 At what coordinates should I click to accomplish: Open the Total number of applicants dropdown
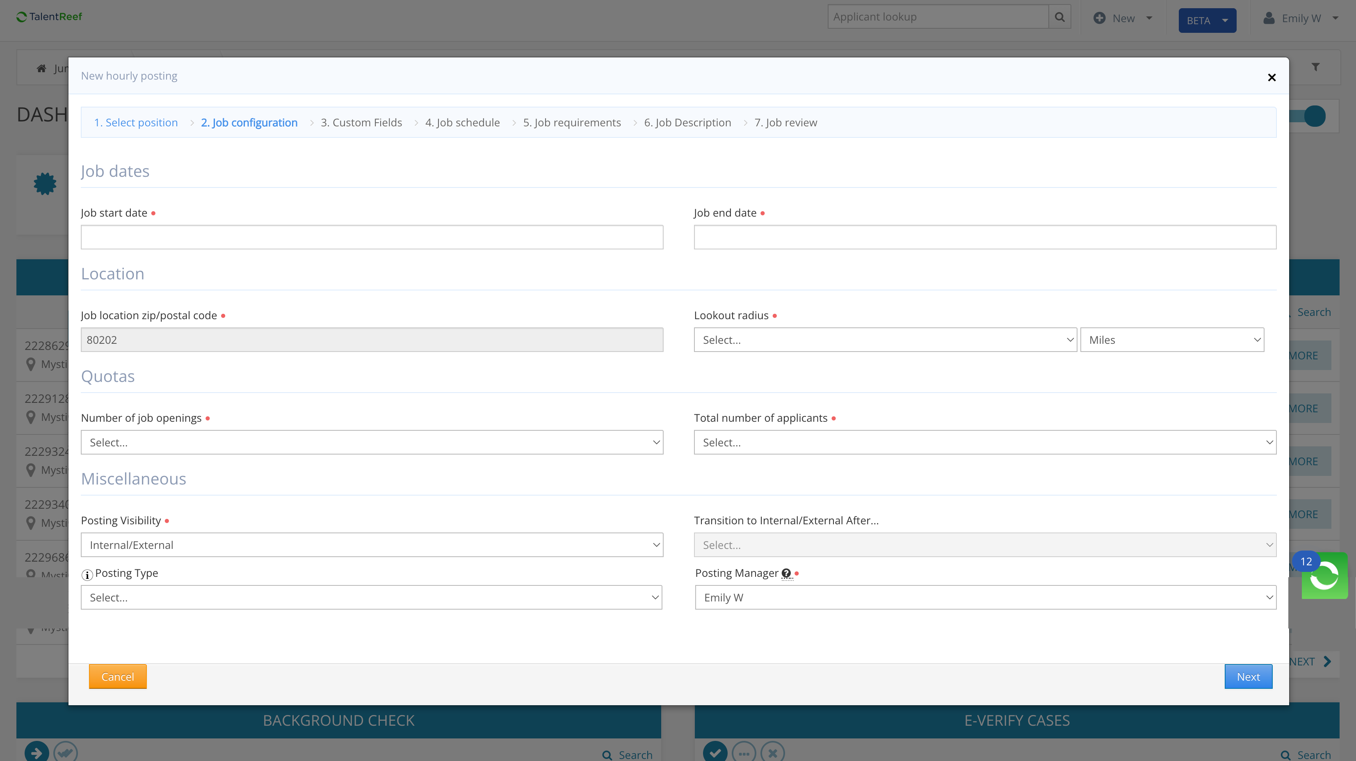click(984, 442)
